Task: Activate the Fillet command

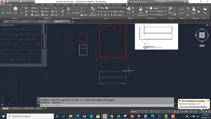Action: [54, 12]
